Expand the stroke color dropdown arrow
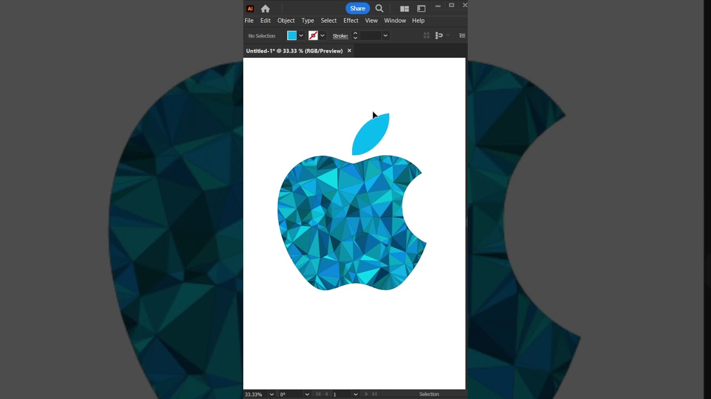 (x=322, y=35)
